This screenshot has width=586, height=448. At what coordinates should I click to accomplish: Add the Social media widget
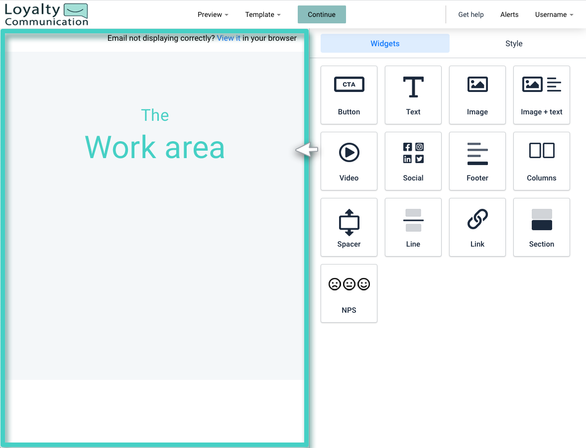click(x=413, y=161)
